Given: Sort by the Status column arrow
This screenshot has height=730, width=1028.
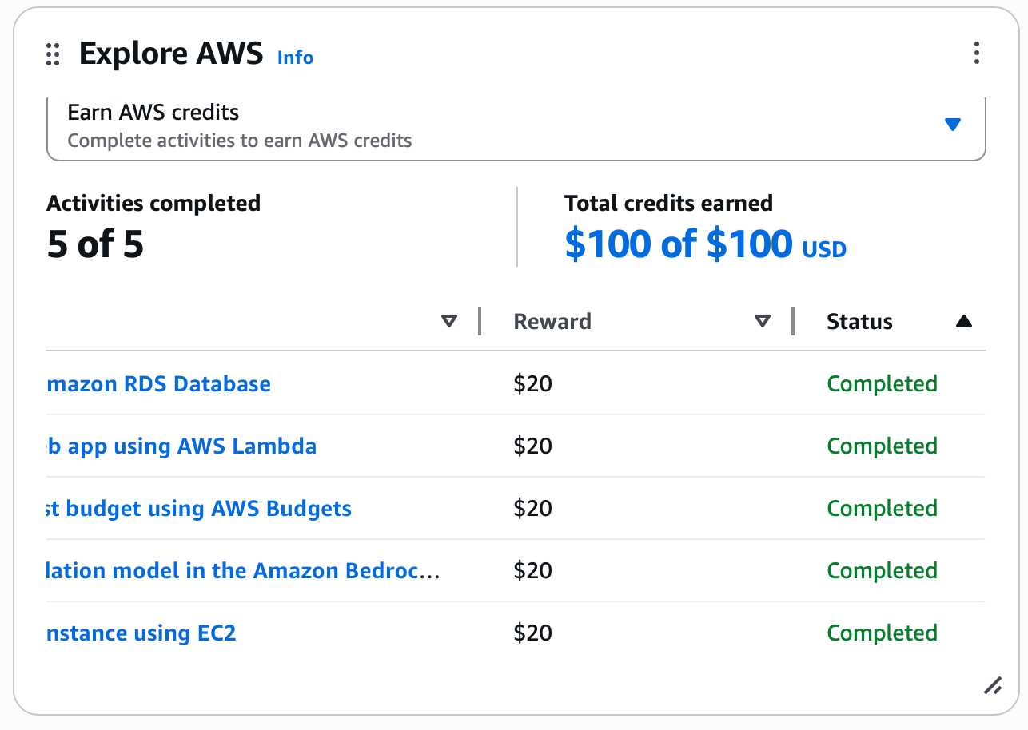Looking at the screenshot, I should point(964,322).
